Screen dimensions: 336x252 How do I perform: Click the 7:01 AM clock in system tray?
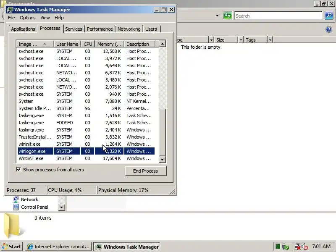click(x=321, y=247)
